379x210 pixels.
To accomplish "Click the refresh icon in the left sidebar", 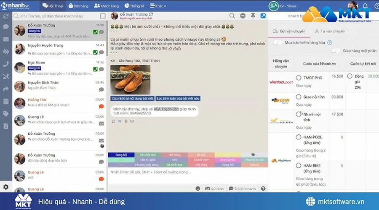I will click(x=6, y=16).
